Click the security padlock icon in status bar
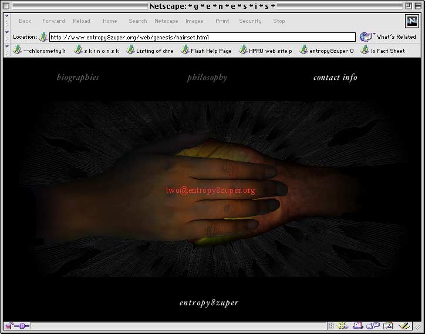The width and height of the screenshot is (425, 334). [x=9, y=326]
